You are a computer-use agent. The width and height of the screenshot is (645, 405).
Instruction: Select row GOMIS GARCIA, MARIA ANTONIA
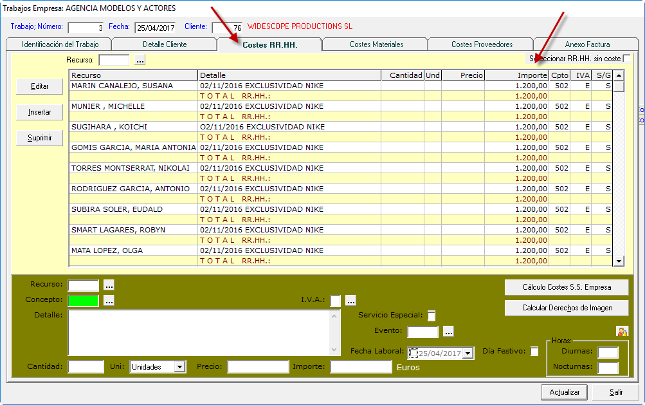click(341, 147)
